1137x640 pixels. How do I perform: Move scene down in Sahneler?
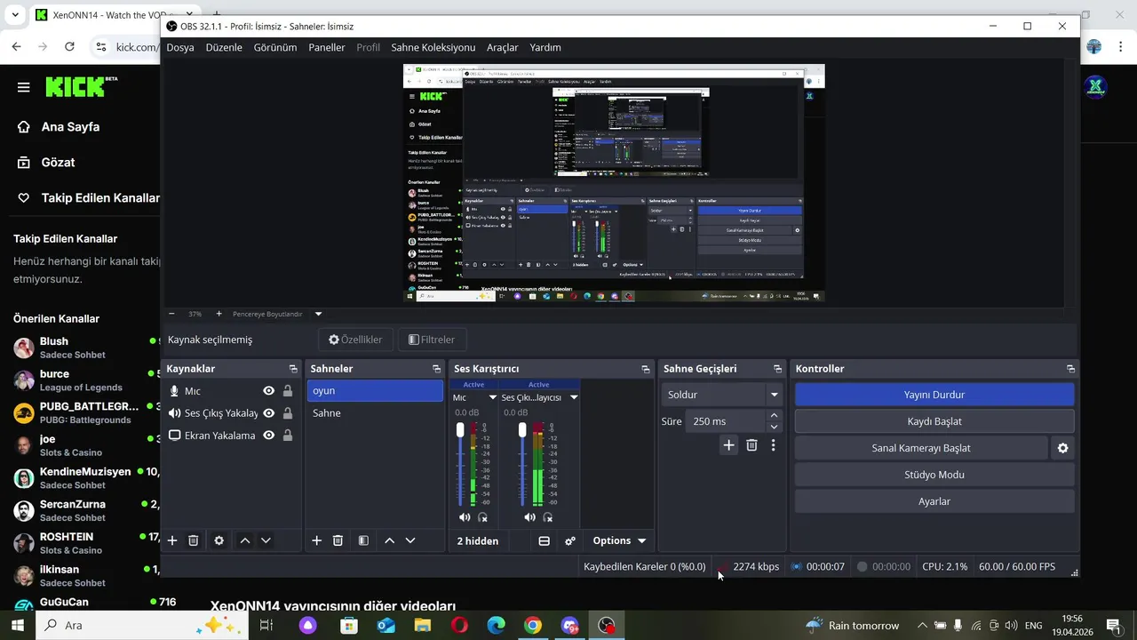click(x=410, y=540)
